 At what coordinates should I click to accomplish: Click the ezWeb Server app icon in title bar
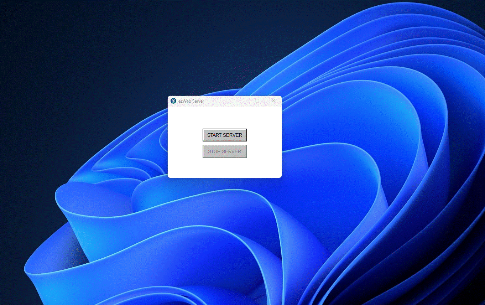coord(173,101)
